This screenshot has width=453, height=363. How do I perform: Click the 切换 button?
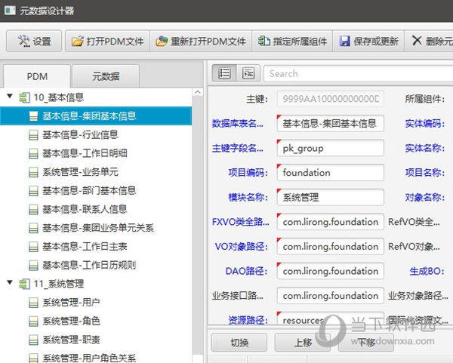click(239, 343)
